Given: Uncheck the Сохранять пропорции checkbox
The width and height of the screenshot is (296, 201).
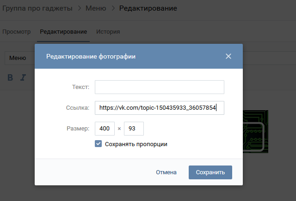Looking at the screenshot, I should [98, 144].
